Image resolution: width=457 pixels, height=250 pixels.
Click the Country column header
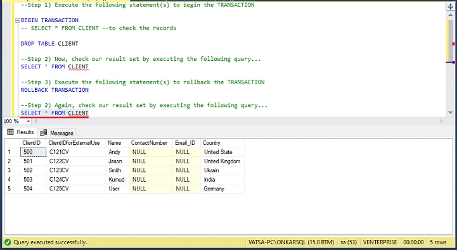[222, 143]
